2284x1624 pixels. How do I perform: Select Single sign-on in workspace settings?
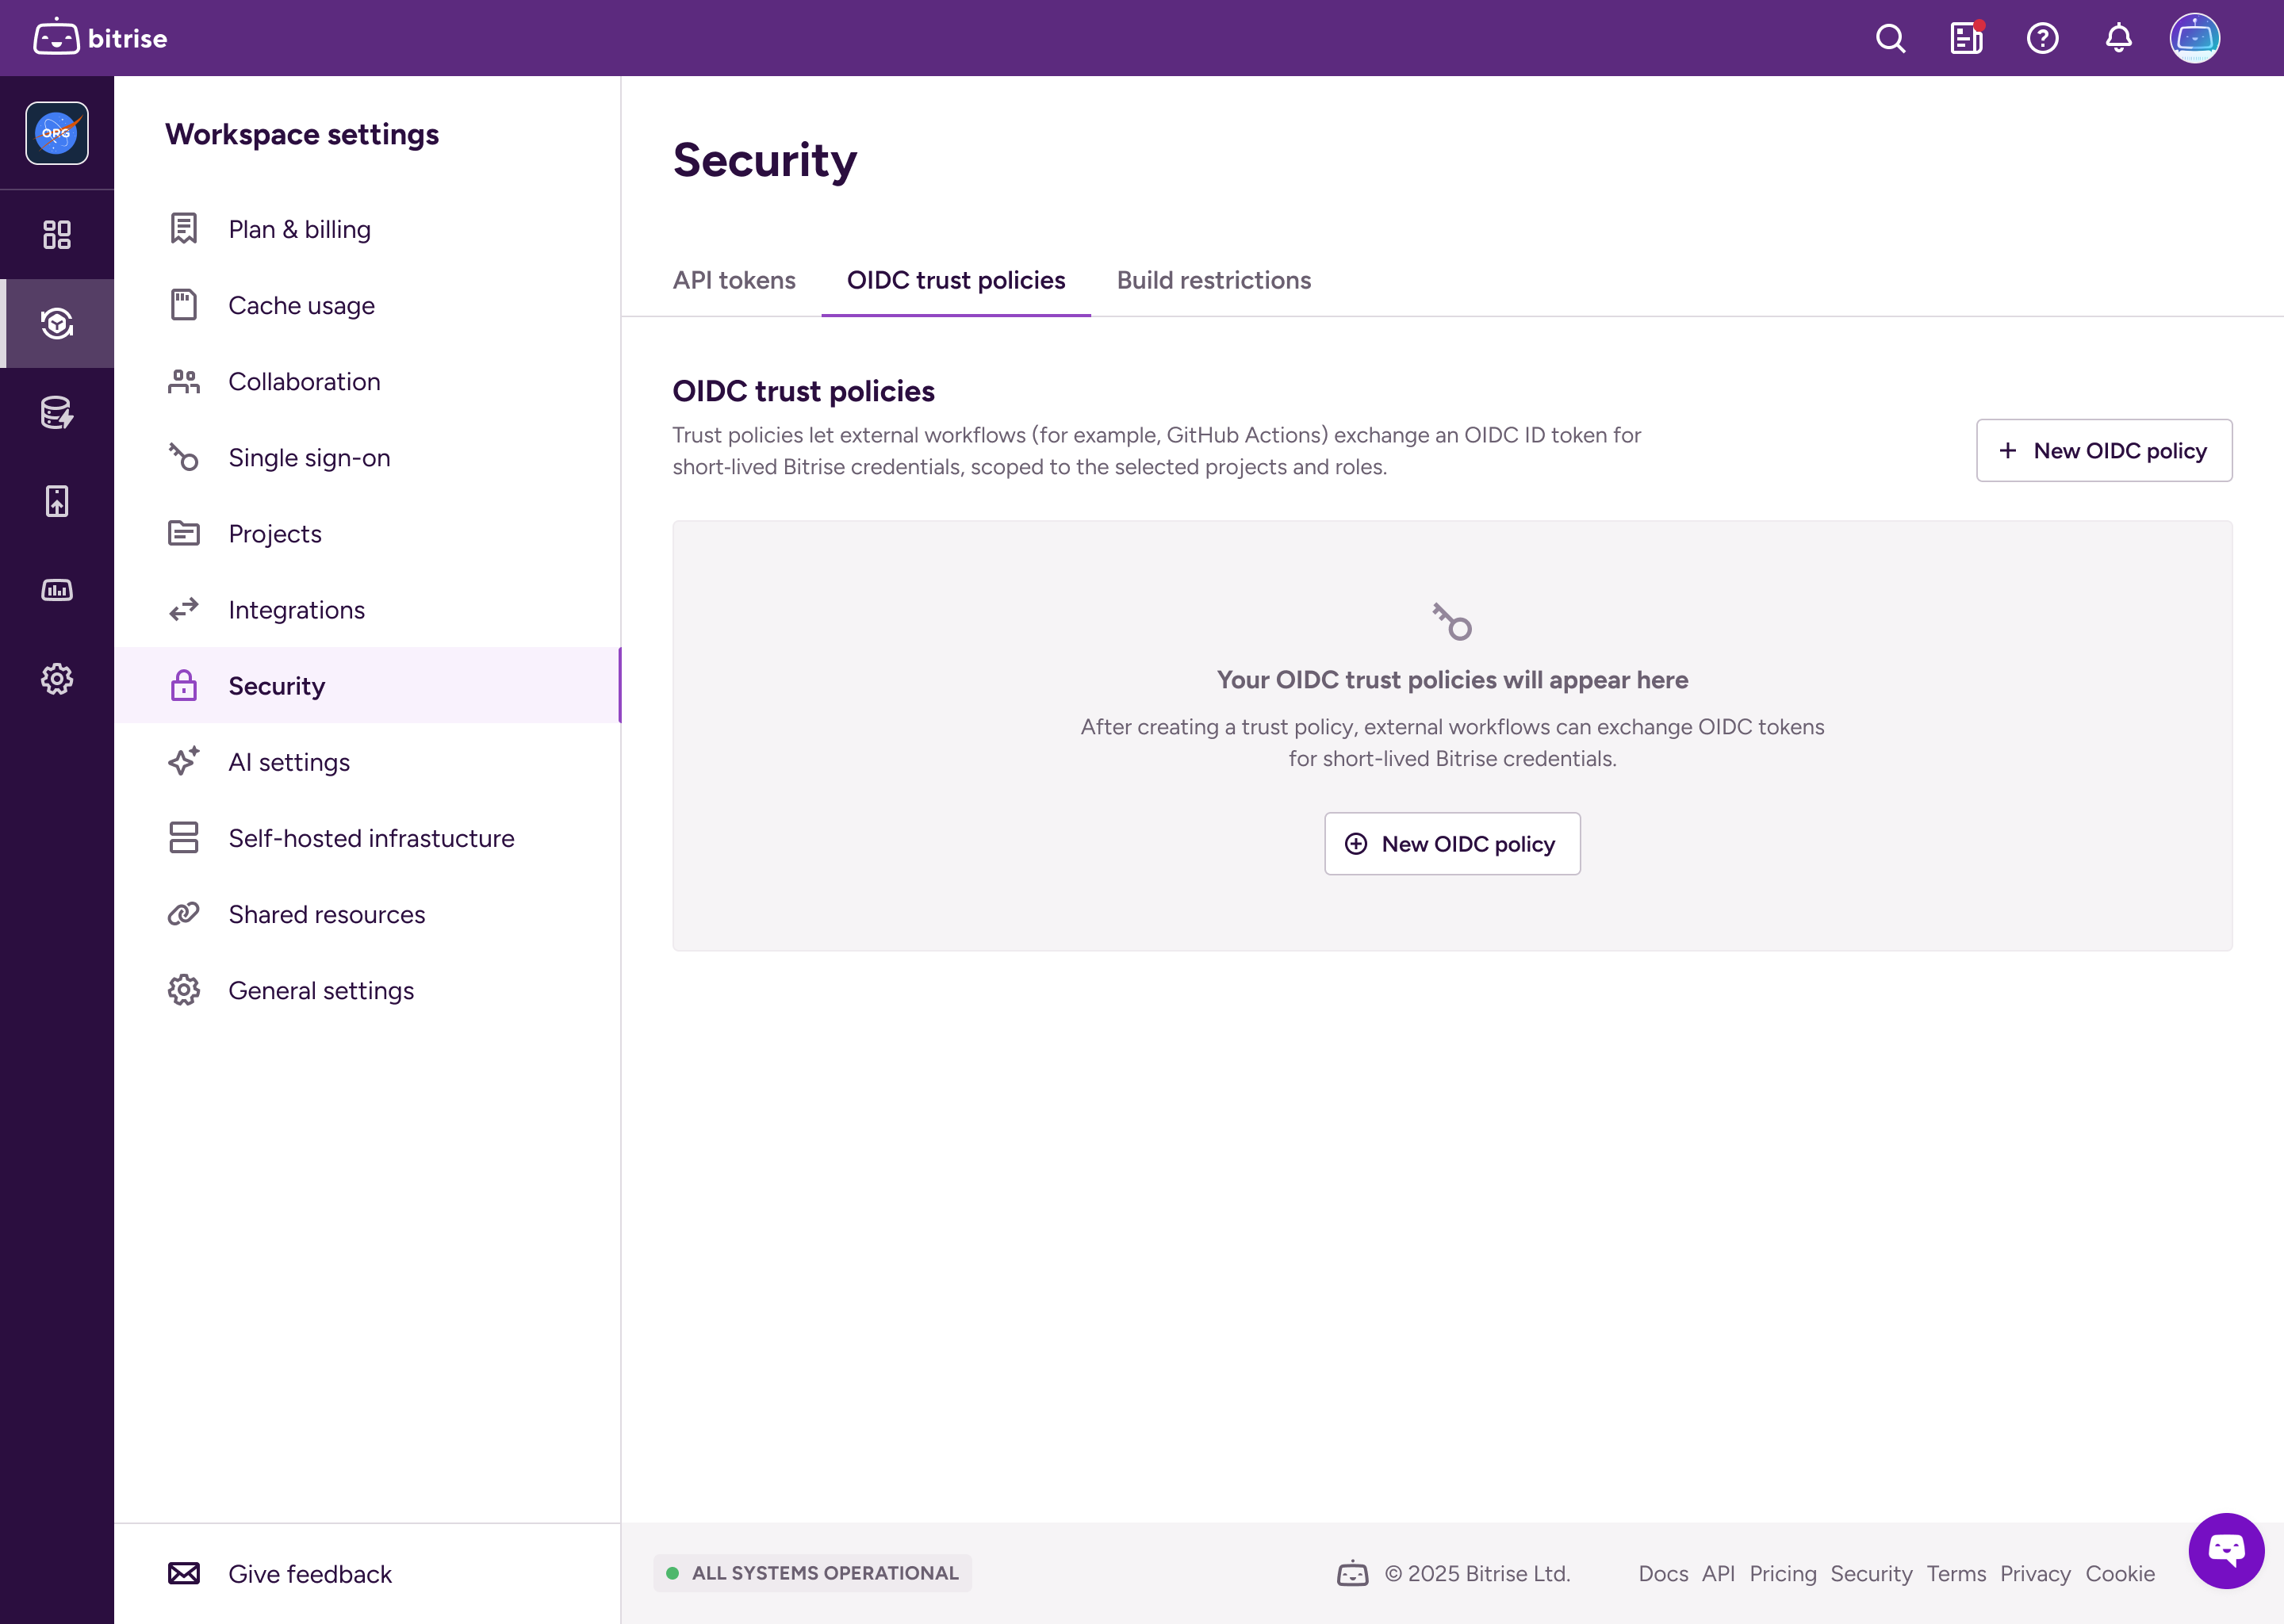[x=309, y=457]
